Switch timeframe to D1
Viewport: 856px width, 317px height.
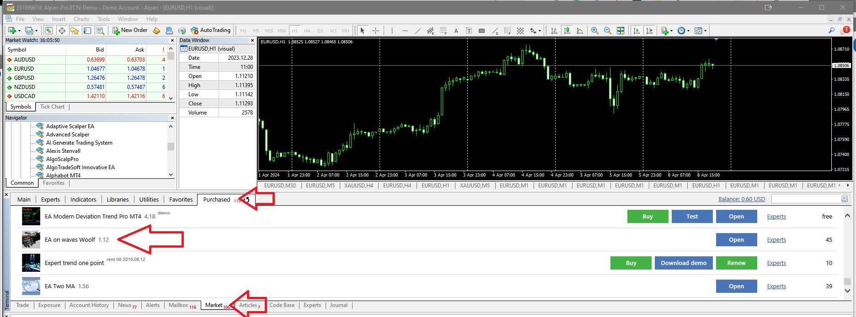point(320,31)
